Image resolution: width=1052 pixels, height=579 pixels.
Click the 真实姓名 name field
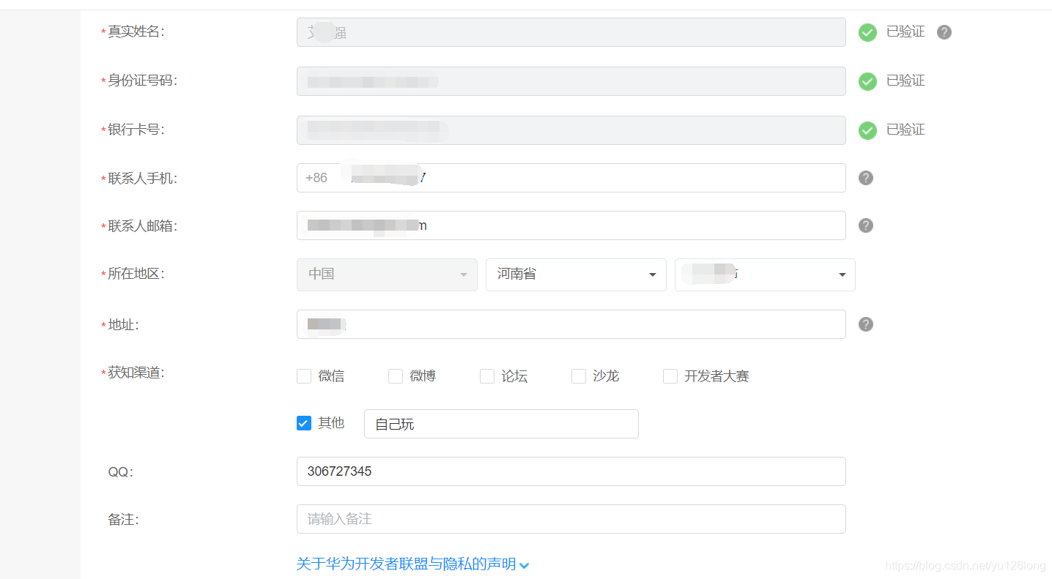pyautogui.click(x=571, y=32)
